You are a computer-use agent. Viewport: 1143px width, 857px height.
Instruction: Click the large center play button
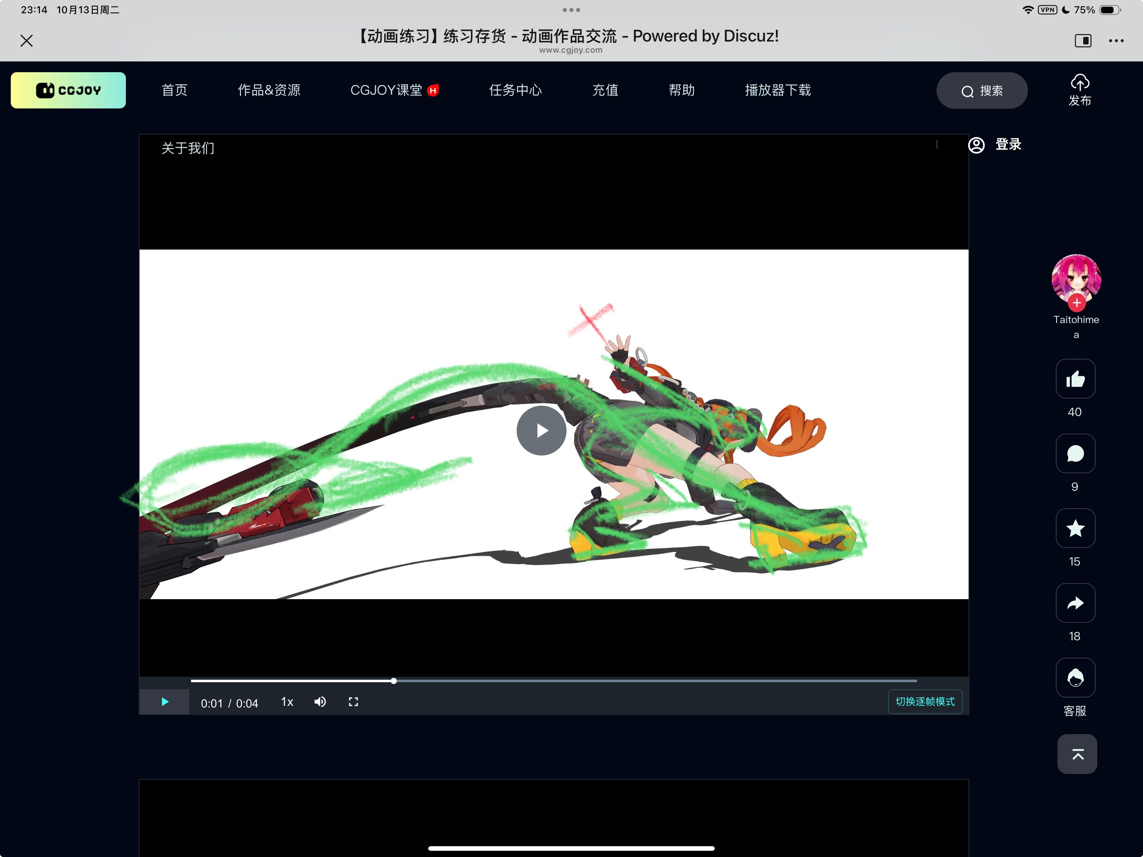tap(541, 430)
